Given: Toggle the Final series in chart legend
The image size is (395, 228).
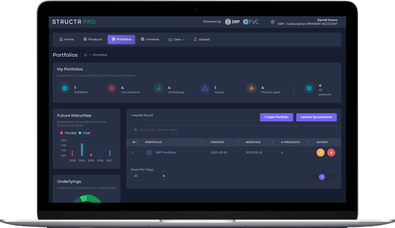Looking at the screenshot, I should coord(84,133).
